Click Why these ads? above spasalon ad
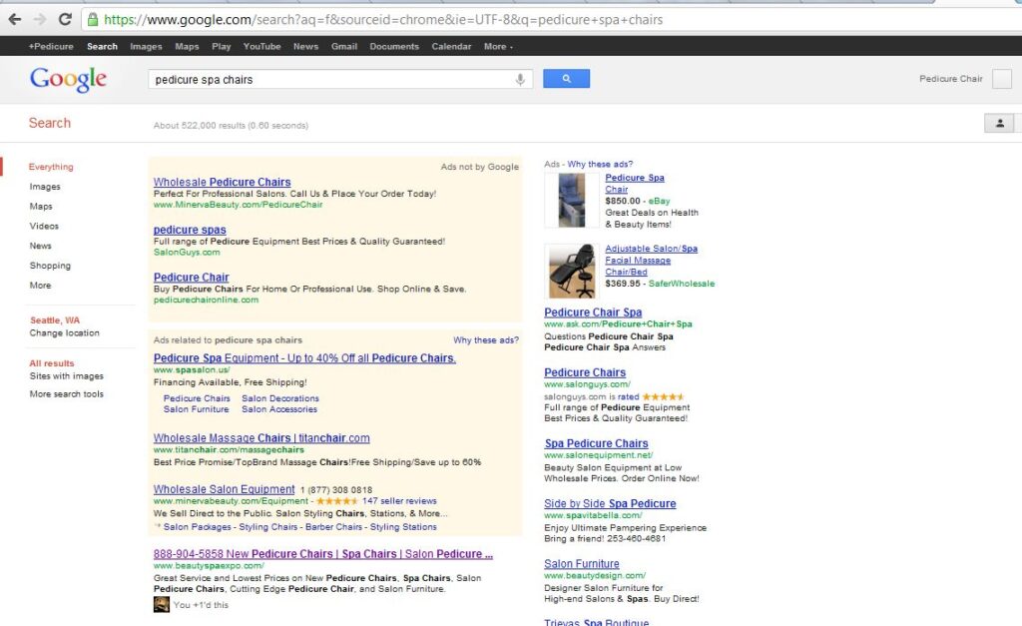The image size is (1022, 626). (486, 339)
